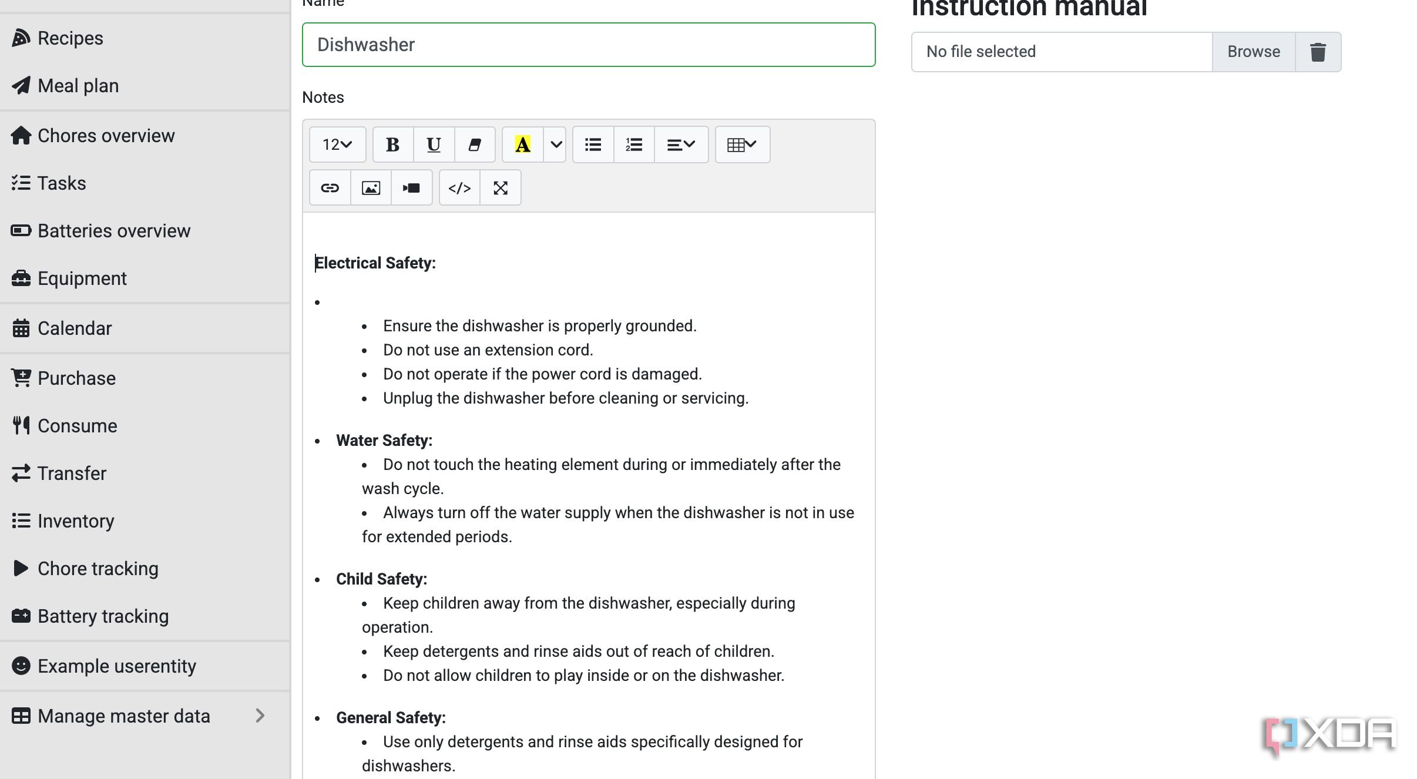The height and width of the screenshot is (779, 1417).
Task: Place cursor in 'Electrical Safety:' heading
Action: tap(375, 263)
